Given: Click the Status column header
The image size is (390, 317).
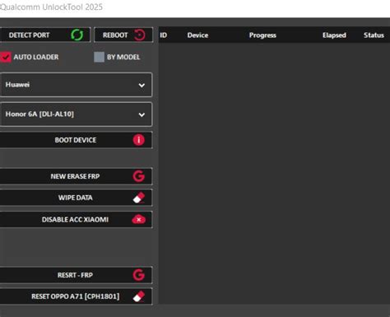Looking at the screenshot, I should (374, 35).
